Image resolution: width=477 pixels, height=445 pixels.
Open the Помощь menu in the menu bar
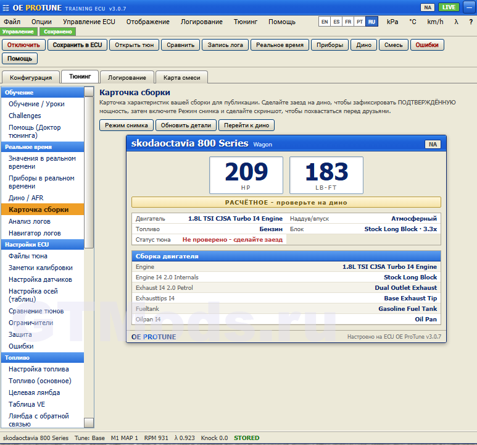[x=282, y=22]
